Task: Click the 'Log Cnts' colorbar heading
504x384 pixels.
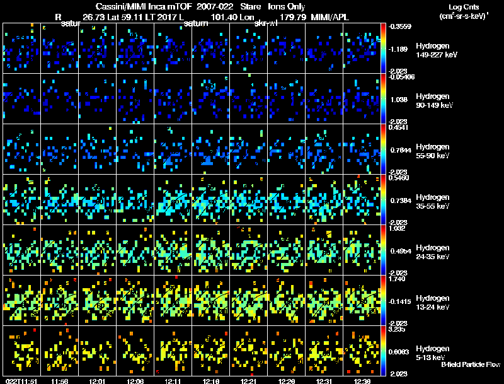Action: coord(464,7)
